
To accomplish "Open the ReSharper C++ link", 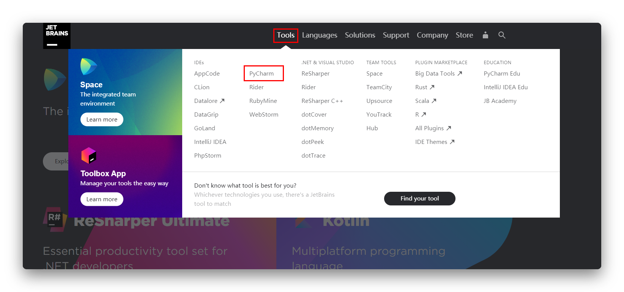I will (x=322, y=101).
